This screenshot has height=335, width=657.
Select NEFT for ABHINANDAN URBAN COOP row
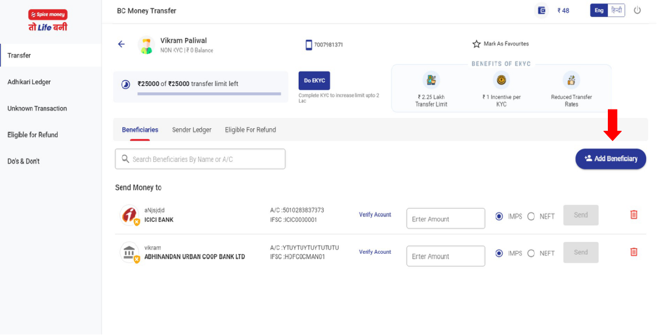(x=531, y=253)
